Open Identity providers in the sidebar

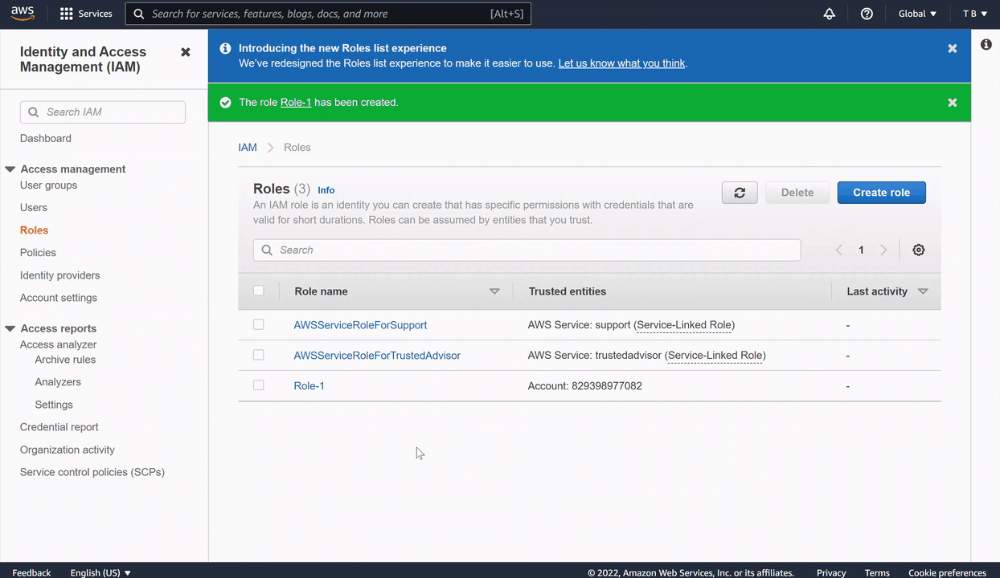point(60,275)
